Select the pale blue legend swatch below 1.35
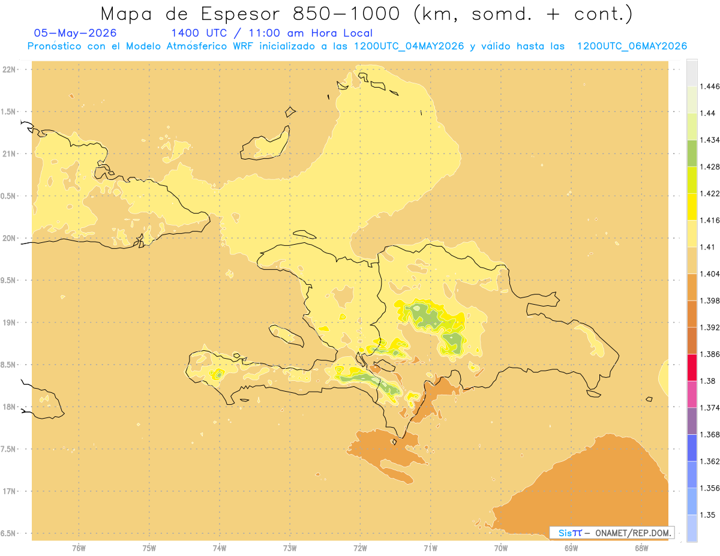Screen dimensions: 720x556 [x=692, y=528]
